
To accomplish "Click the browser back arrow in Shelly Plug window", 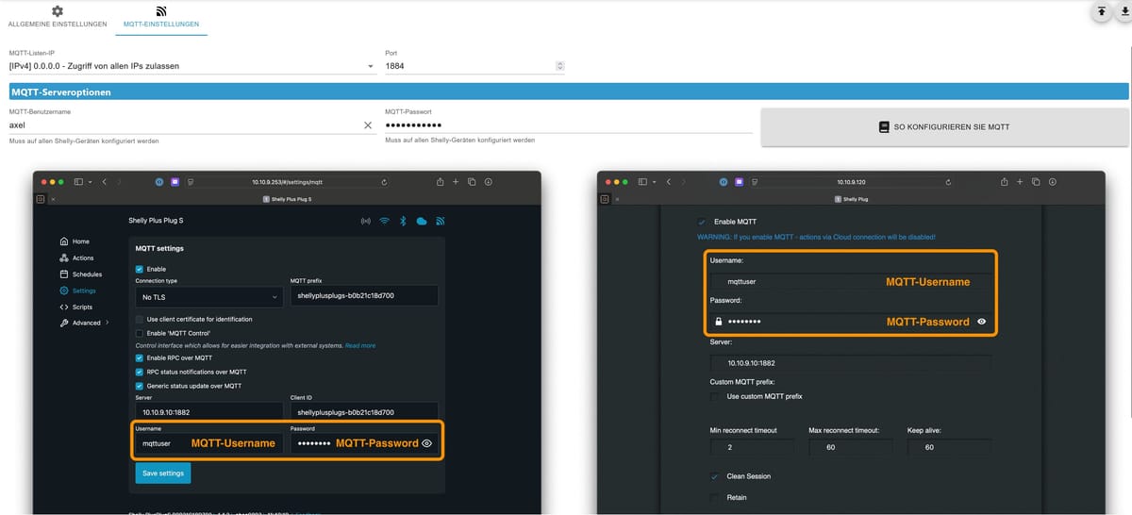I will (669, 181).
